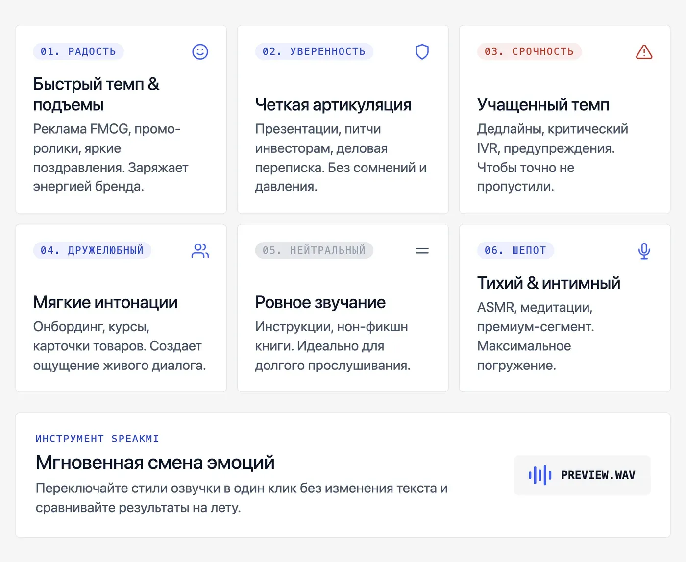Click the equals icon in Нейтральный card

(x=422, y=251)
